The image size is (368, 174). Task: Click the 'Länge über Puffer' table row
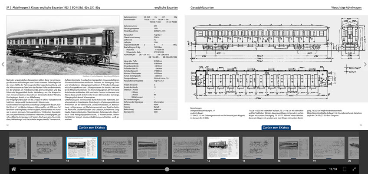(x=150, y=61)
